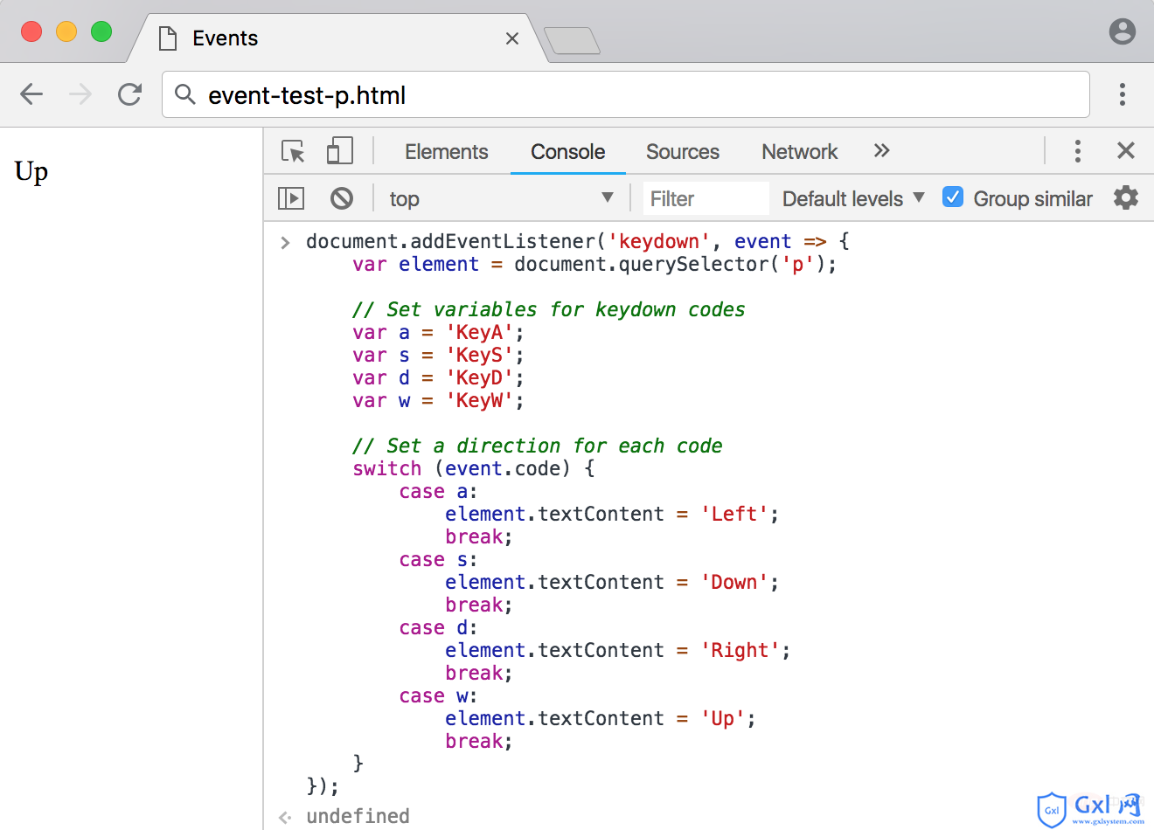Screen dimensions: 1154x830
Task: Open the top context dropdown
Action: pyautogui.click(x=502, y=198)
